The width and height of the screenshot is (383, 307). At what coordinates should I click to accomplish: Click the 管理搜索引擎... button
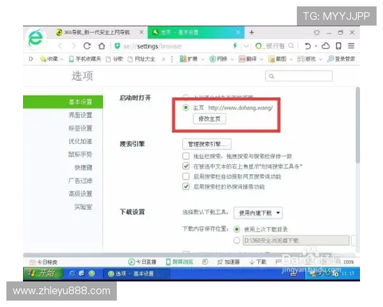coord(207,144)
